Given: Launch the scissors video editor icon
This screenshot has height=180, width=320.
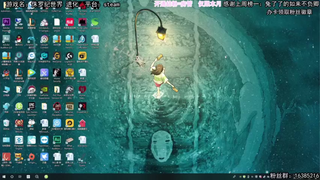Looking at the screenshot, I should [x=44, y=72].
